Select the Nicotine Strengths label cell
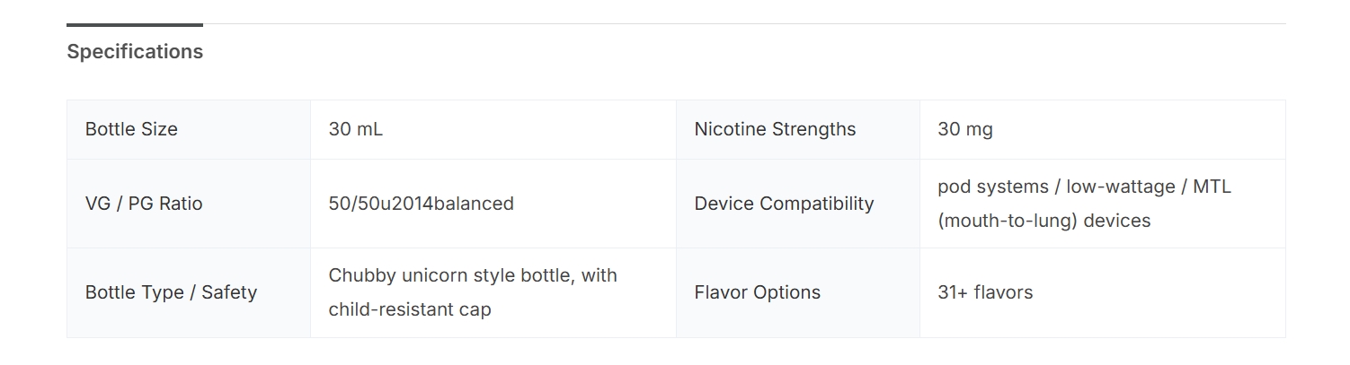This screenshot has width=1350, height=365. (775, 129)
